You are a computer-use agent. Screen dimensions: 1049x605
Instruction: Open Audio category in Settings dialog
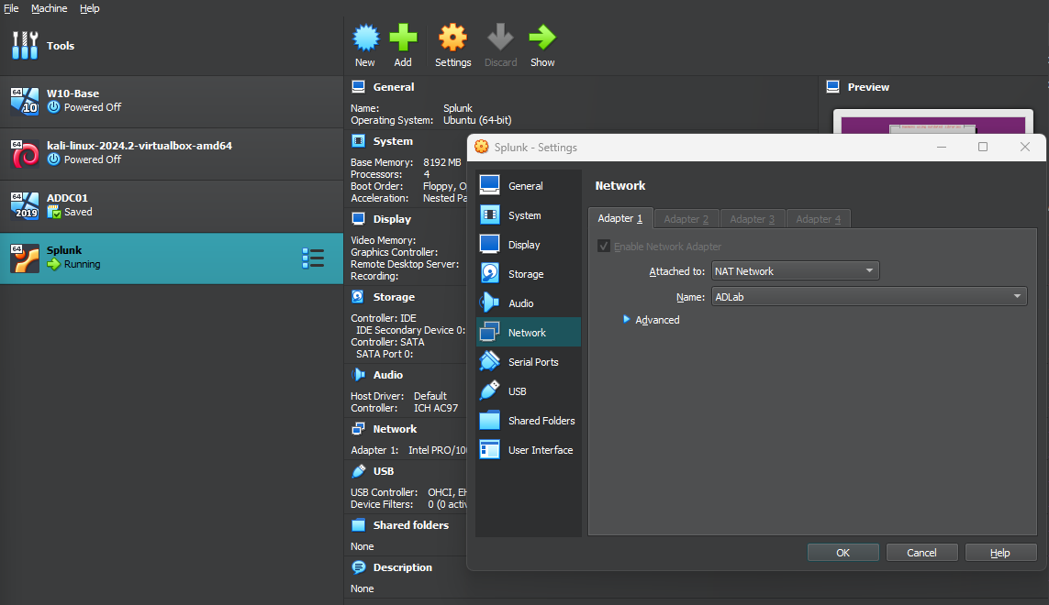coord(528,303)
